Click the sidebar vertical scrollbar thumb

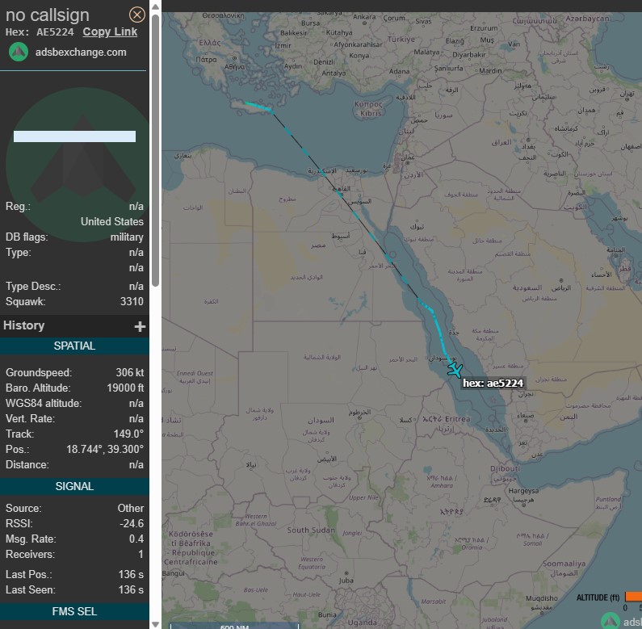click(155, 150)
